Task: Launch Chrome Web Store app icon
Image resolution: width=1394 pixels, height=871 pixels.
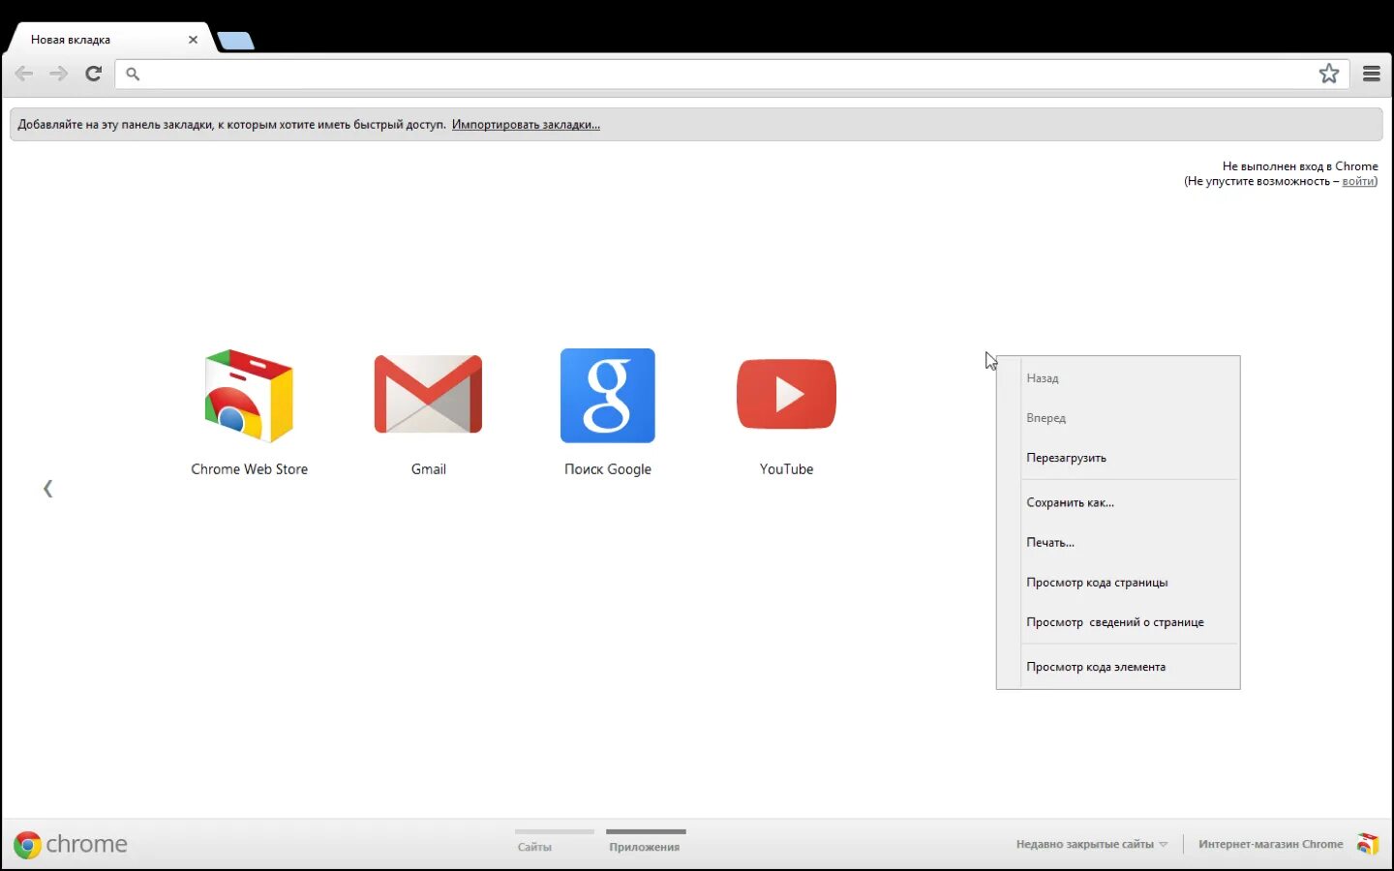Action: coord(249,395)
